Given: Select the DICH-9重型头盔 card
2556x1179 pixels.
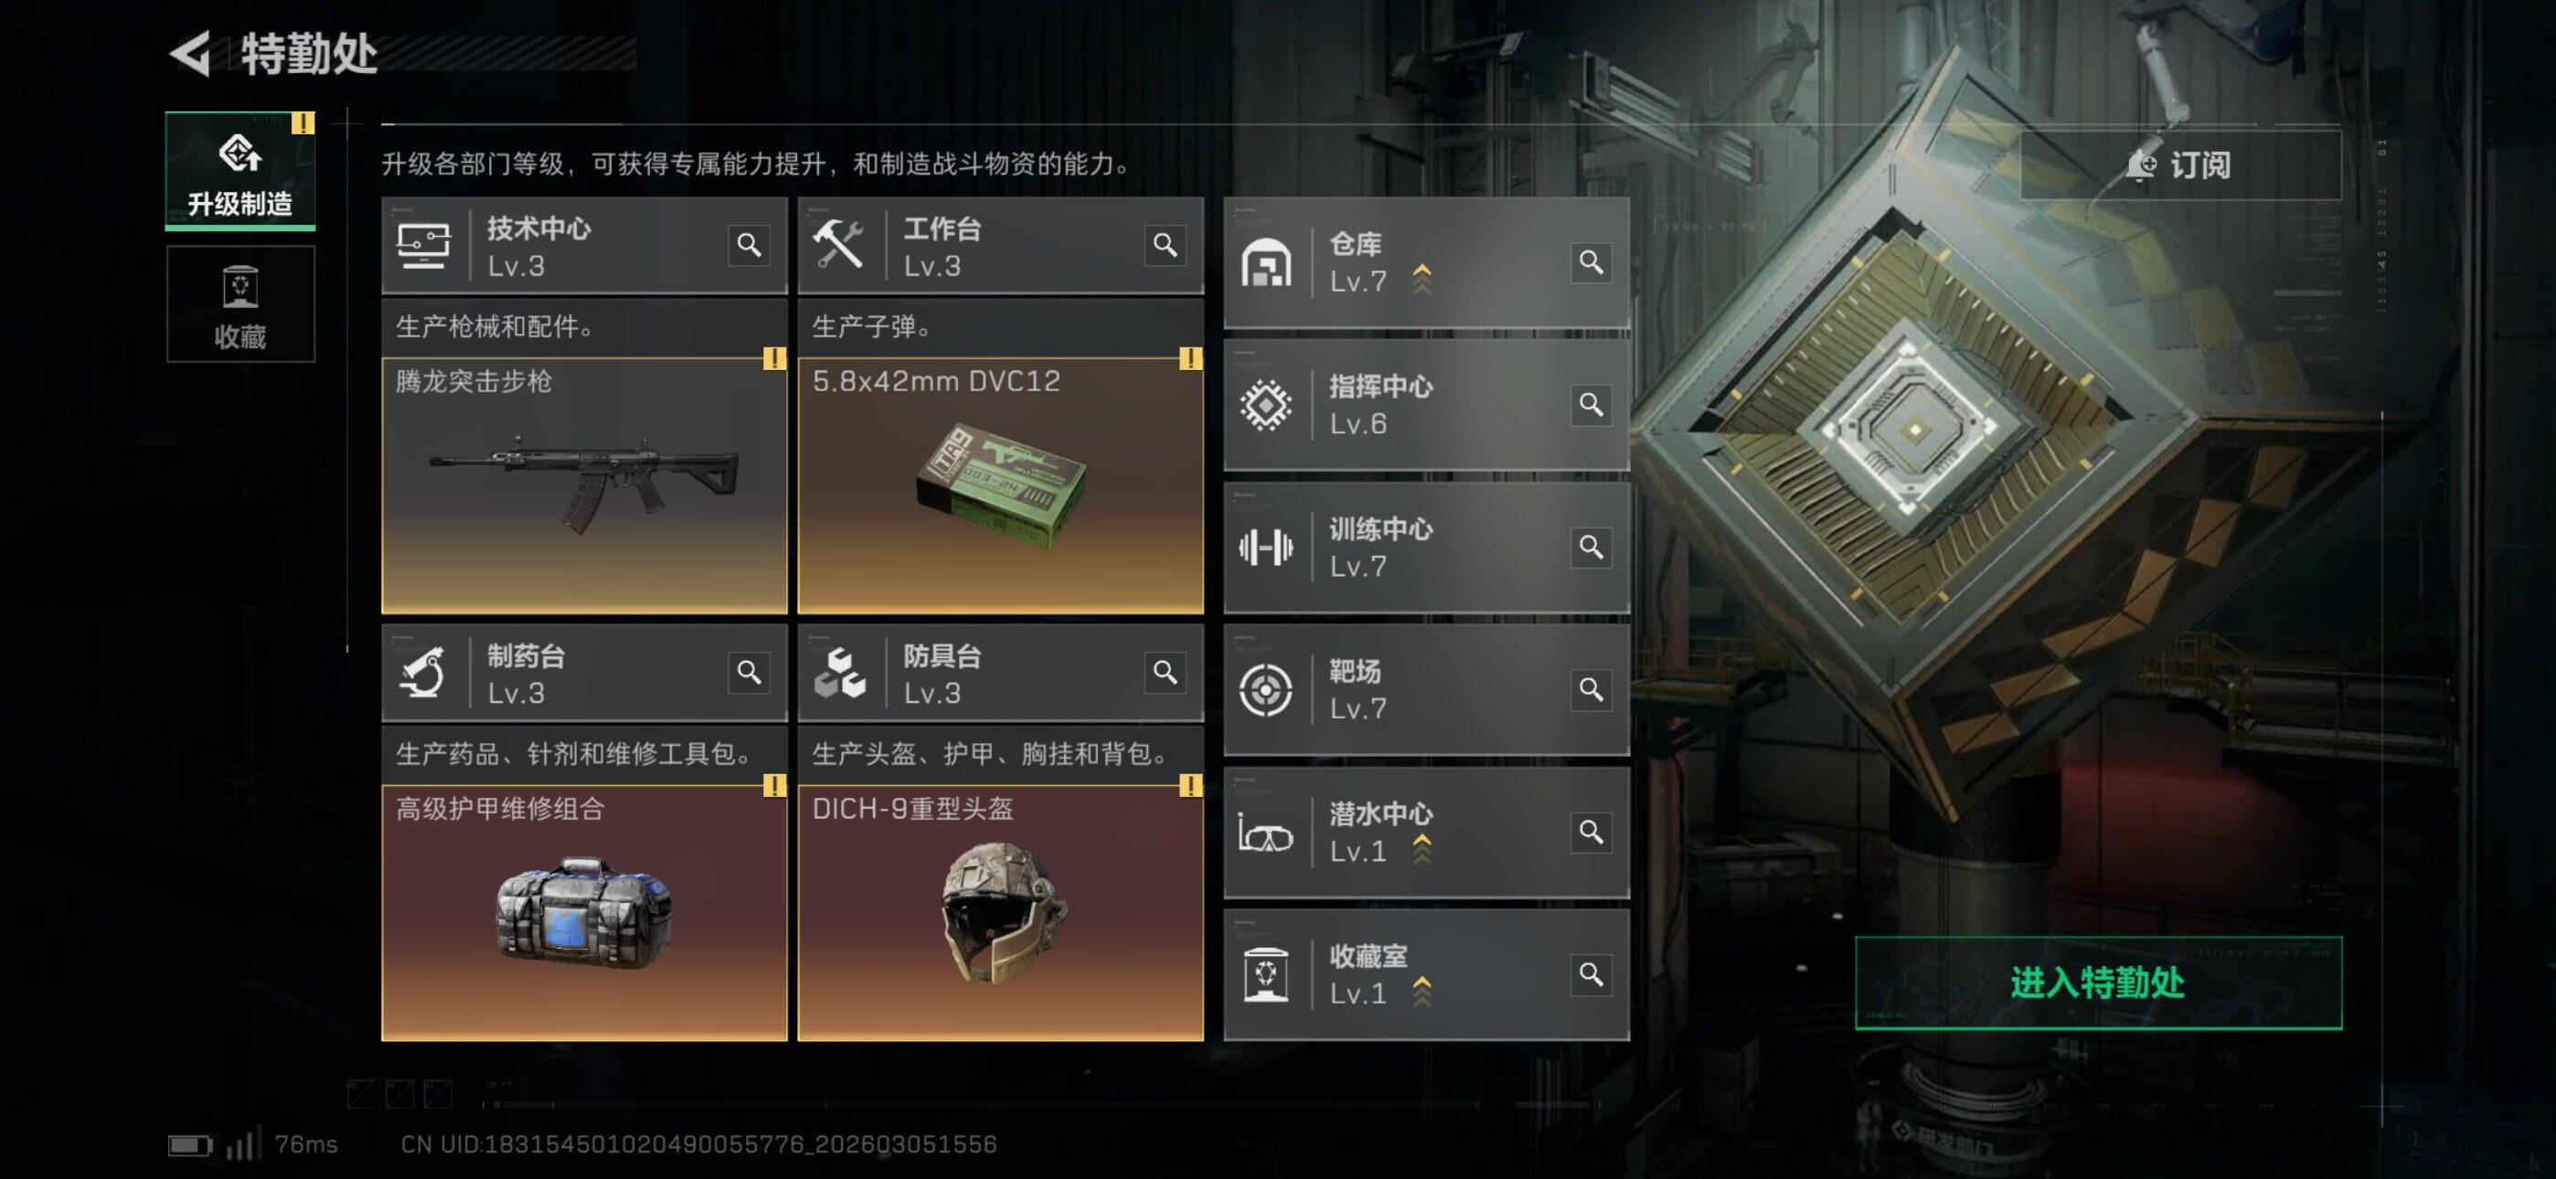Looking at the screenshot, I should pos(1000,913).
